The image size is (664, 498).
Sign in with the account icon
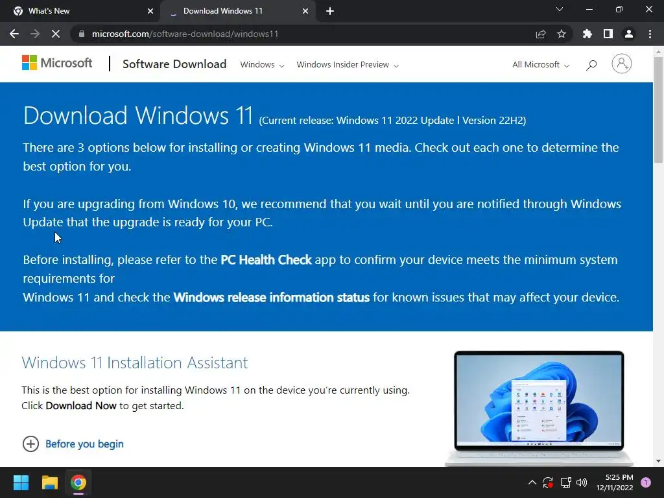coord(622,64)
